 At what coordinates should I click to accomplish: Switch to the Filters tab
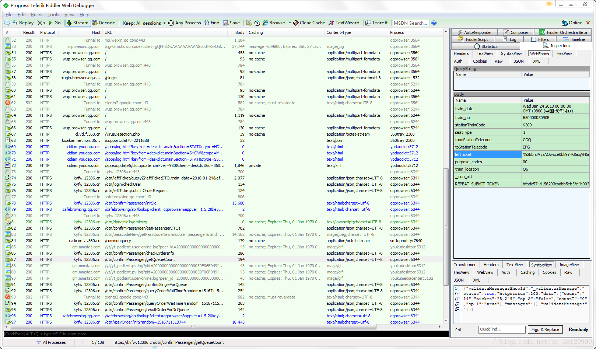[x=540, y=39]
